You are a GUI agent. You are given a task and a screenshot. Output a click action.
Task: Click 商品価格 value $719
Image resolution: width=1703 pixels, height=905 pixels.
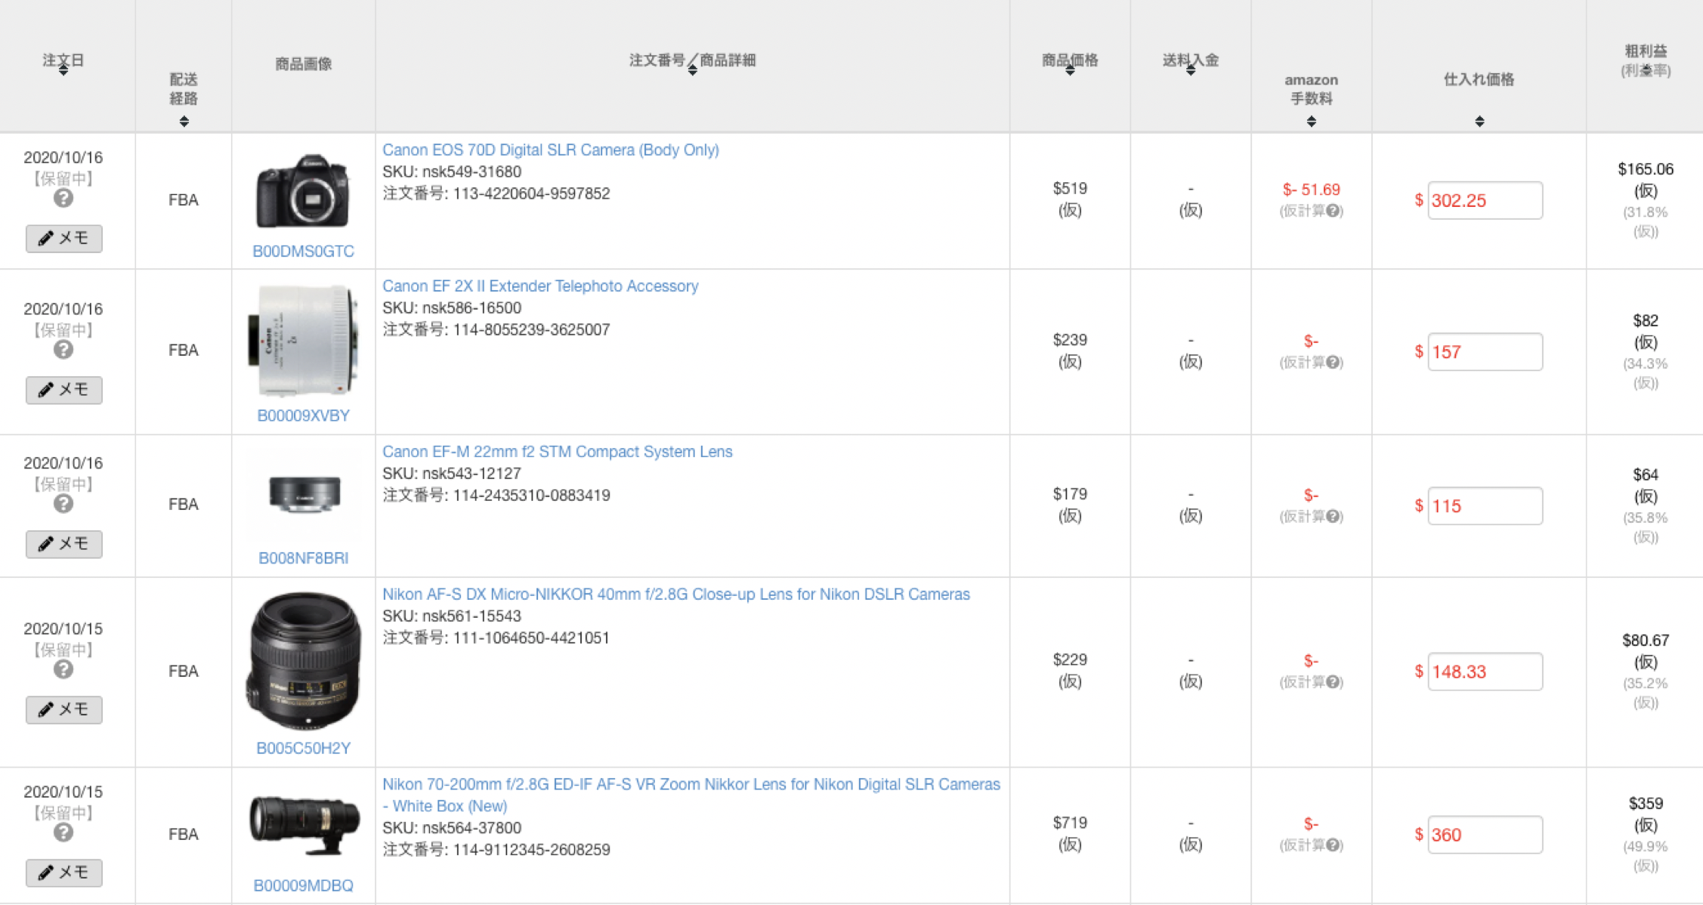(x=1070, y=823)
